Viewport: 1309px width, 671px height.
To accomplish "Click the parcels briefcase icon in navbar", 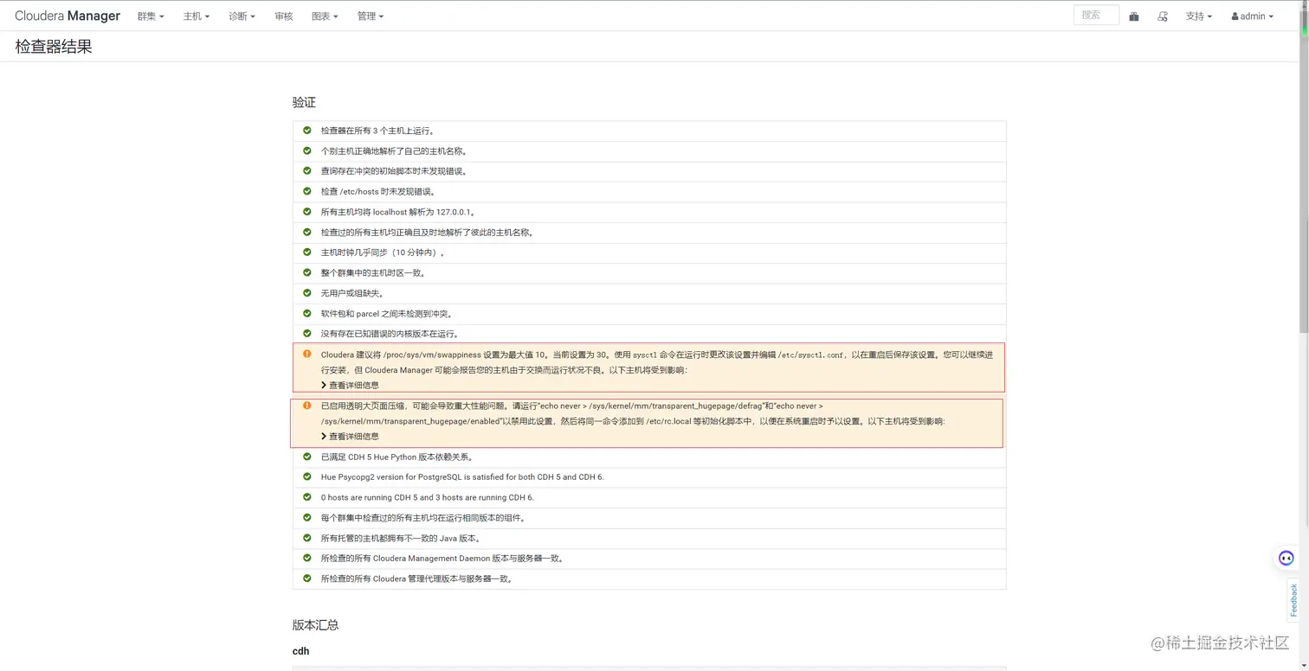I will pos(1134,16).
